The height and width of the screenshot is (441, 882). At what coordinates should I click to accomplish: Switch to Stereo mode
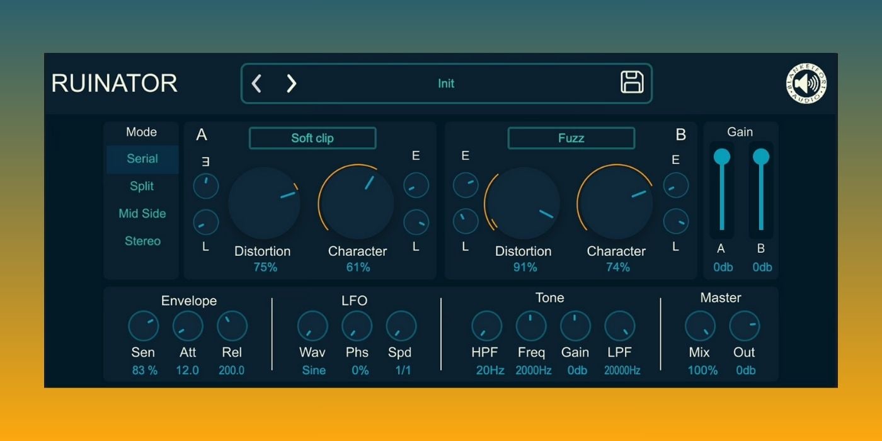point(142,241)
